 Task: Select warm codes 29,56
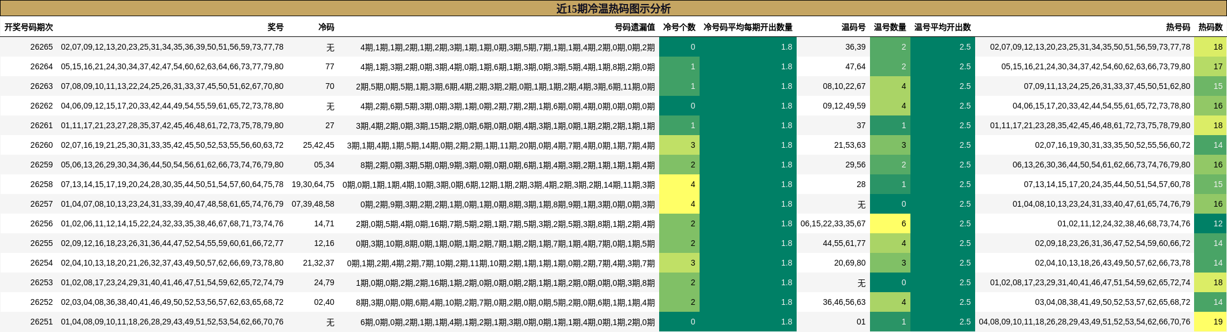(856, 165)
